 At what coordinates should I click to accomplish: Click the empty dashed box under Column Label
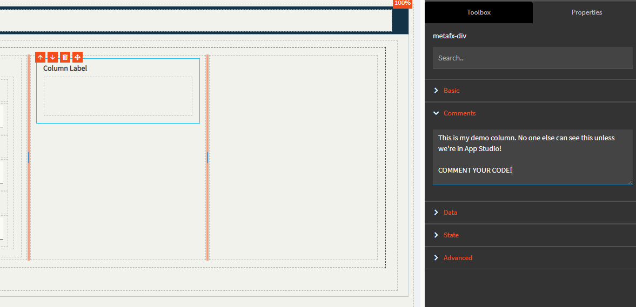coord(118,97)
